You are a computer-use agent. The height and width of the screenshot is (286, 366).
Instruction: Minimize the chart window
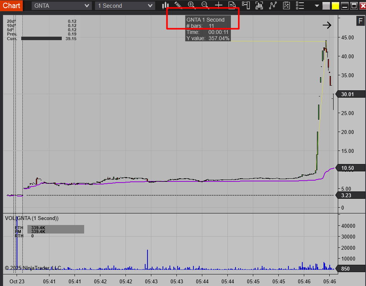click(x=345, y=6)
